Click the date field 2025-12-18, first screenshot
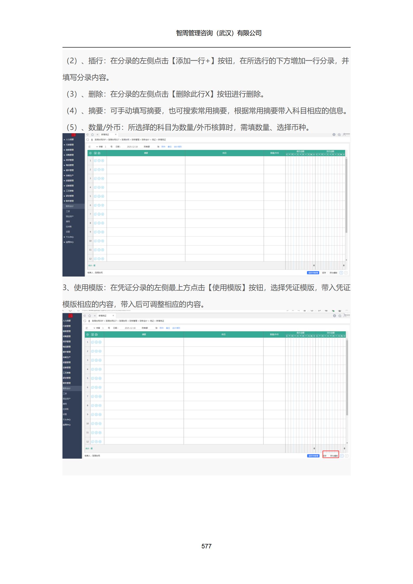Viewport: 413px width, 584px height. pyautogui.click(x=132, y=147)
